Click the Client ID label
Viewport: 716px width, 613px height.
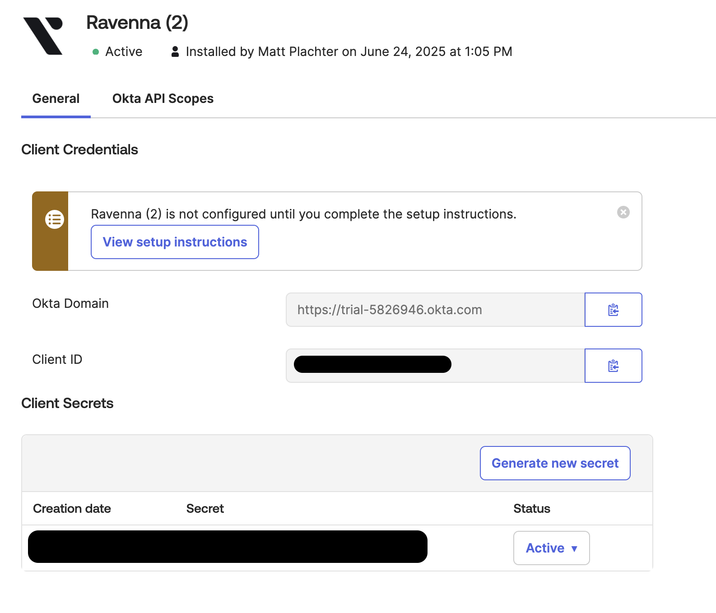(x=57, y=359)
